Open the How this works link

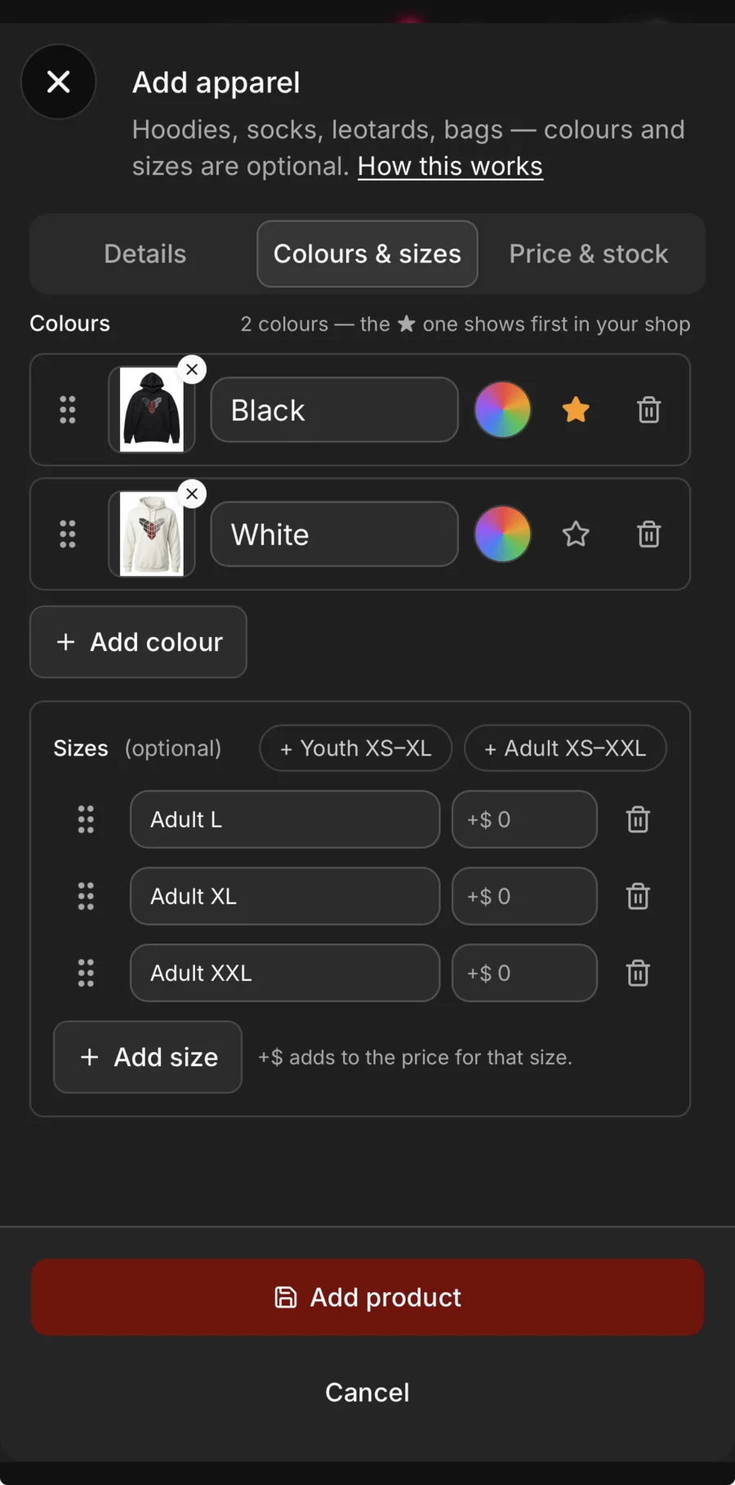coord(450,166)
